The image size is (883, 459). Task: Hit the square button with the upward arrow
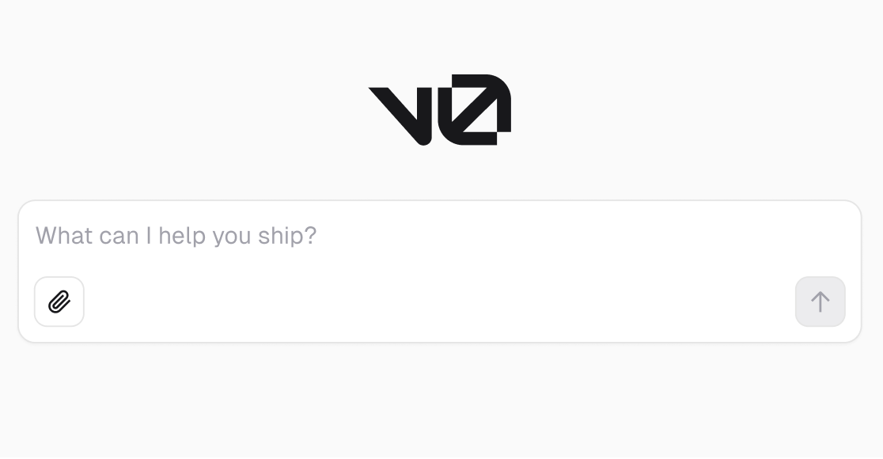click(x=820, y=302)
